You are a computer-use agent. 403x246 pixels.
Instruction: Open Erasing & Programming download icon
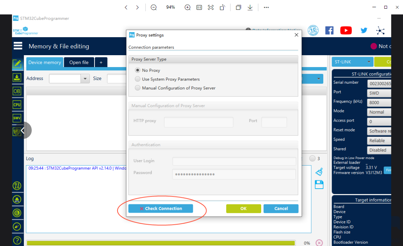click(x=17, y=78)
